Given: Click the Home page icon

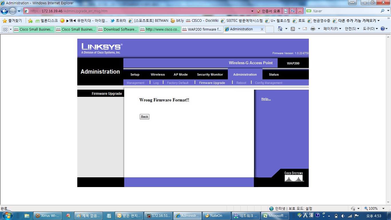Looking at the screenshot, I should (280, 29).
